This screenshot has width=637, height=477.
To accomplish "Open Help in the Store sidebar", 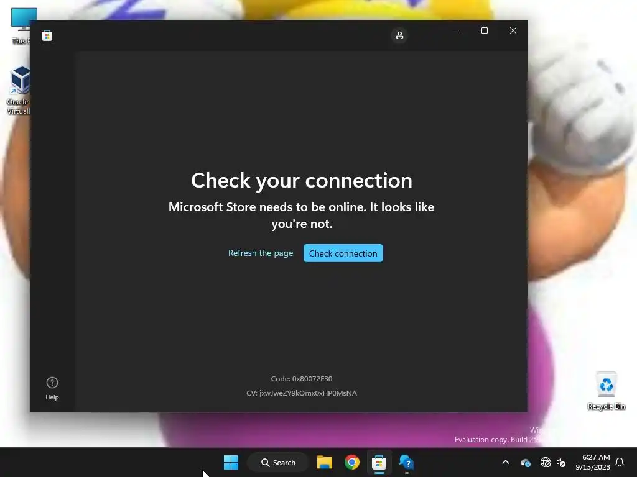I will (52, 388).
